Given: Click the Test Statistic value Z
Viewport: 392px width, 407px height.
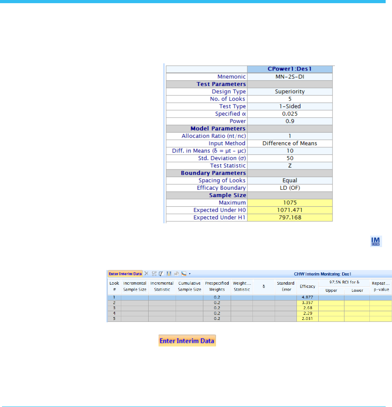Looking at the screenshot, I should (290, 165).
